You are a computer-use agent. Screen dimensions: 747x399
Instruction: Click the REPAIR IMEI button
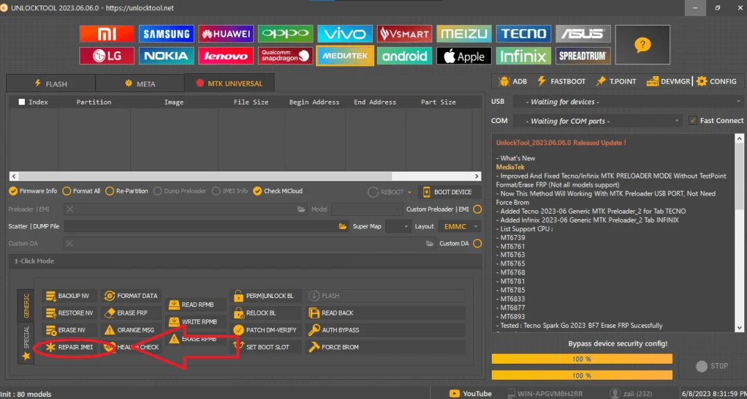(70, 347)
